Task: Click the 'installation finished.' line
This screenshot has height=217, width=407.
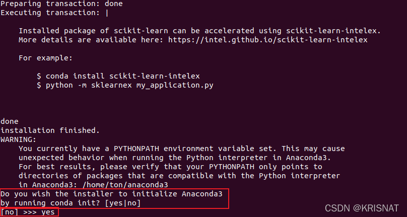Action: 50,130
